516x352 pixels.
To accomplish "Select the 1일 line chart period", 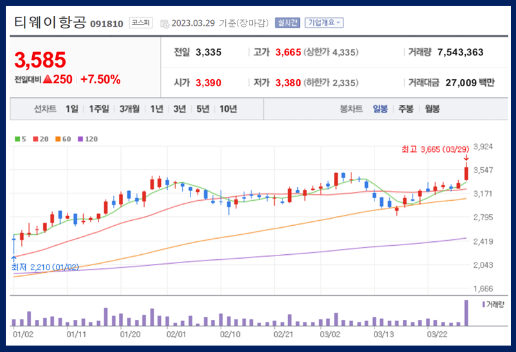I will (72, 109).
